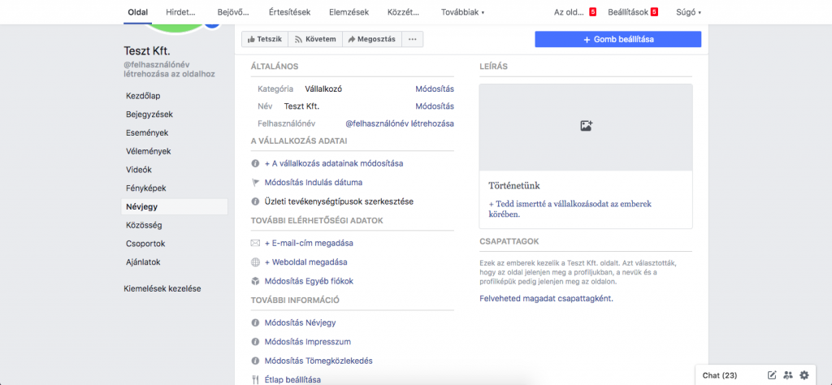Screen dimensions: 832x385
Task: Click the flag icon beside Indulás dátuma
Action: (254, 183)
